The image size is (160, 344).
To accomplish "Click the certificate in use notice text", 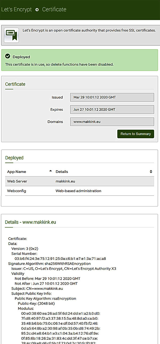I will (x=59, y=64).
